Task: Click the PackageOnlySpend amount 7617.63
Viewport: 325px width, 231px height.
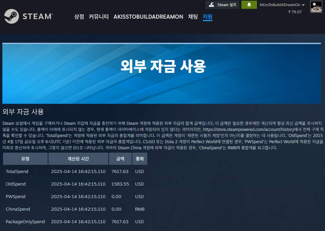Action: (120, 222)
